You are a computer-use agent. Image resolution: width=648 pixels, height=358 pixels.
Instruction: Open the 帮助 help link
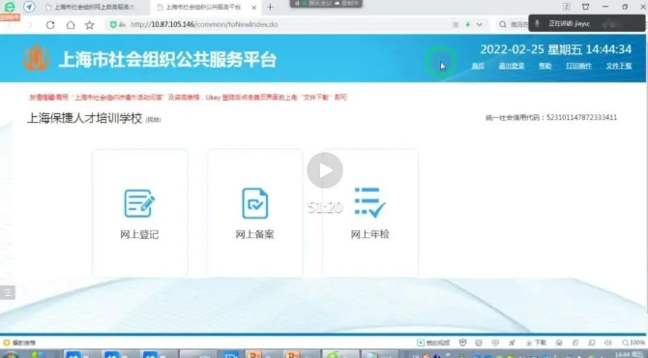coord(545,66)
